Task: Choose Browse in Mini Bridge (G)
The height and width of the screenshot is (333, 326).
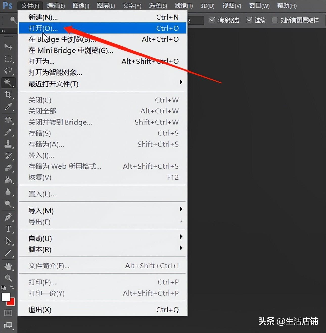Action: [103, 50]
